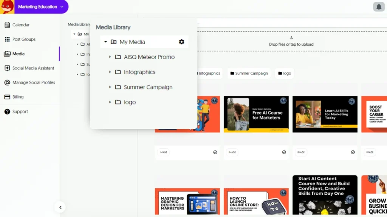Open My Media settings gear
The width and height of the screenshot is (387, 217).
pyautogui.click(x=181, y=42)
